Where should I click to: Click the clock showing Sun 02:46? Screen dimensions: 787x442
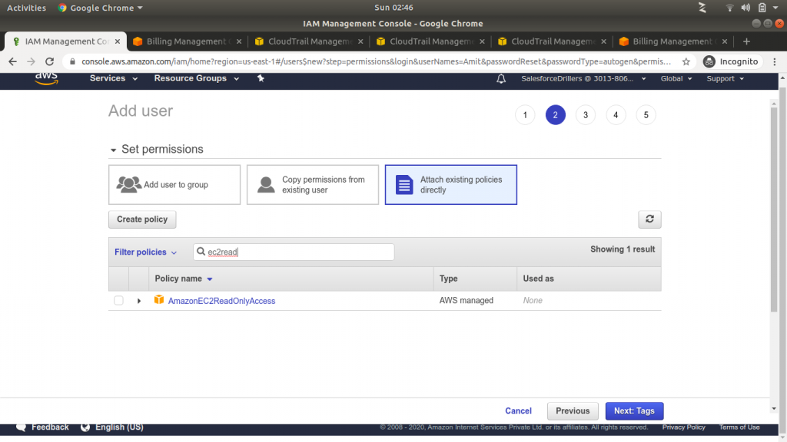393,8
